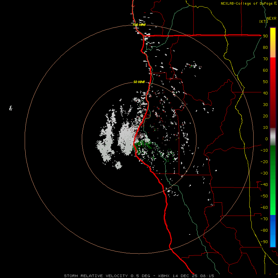Click the 20 value on the velocity scale

[x=265, y=116]
